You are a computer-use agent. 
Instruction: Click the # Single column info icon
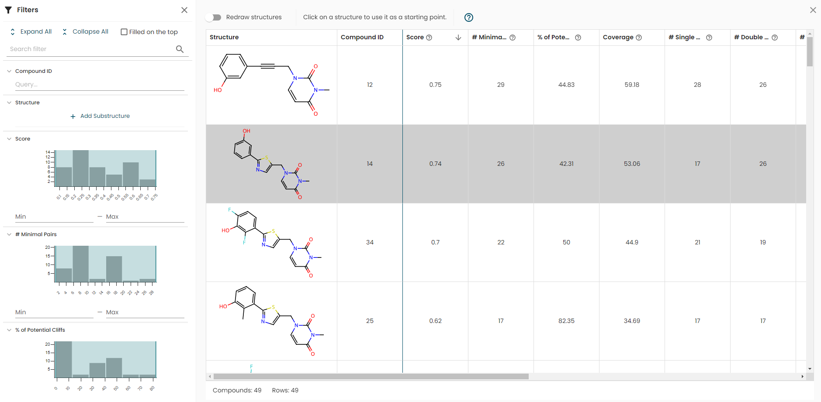(709, 38)
